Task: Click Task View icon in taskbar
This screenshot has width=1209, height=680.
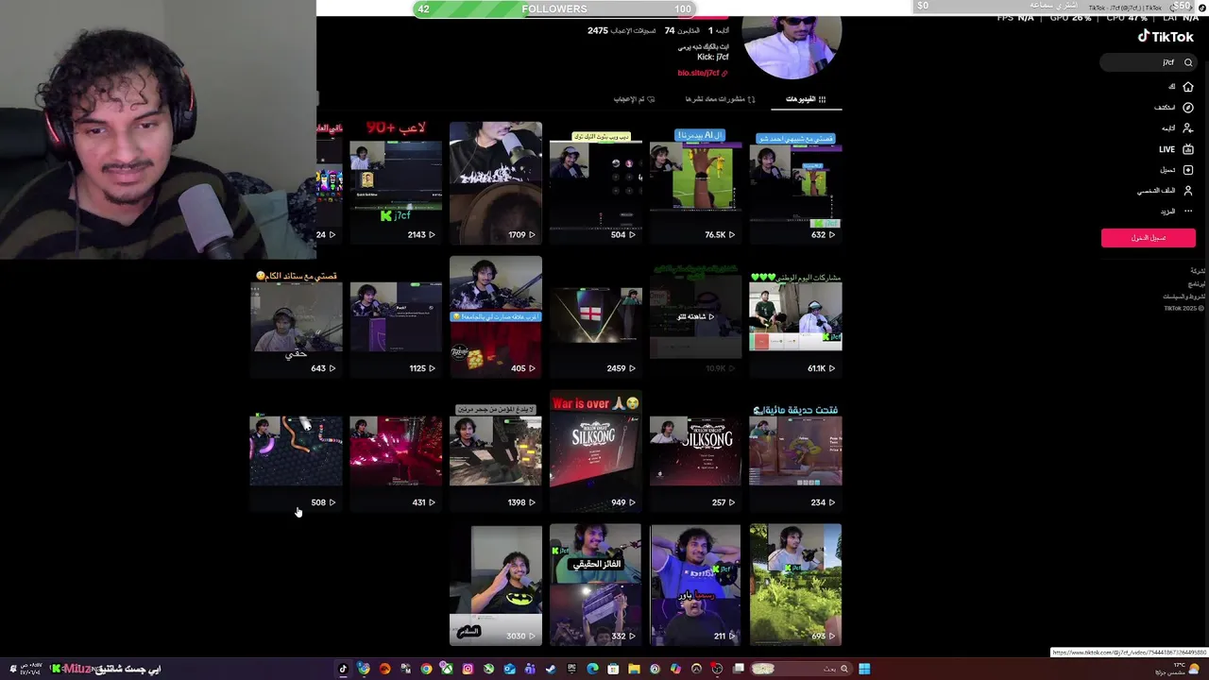Action: click(x=738, y=668)
